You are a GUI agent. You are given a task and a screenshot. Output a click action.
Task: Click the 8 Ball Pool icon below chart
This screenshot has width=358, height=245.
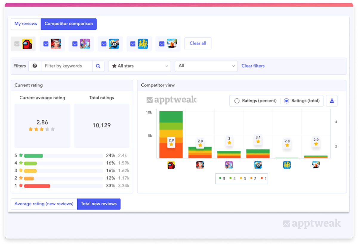(x=258, y=165)
